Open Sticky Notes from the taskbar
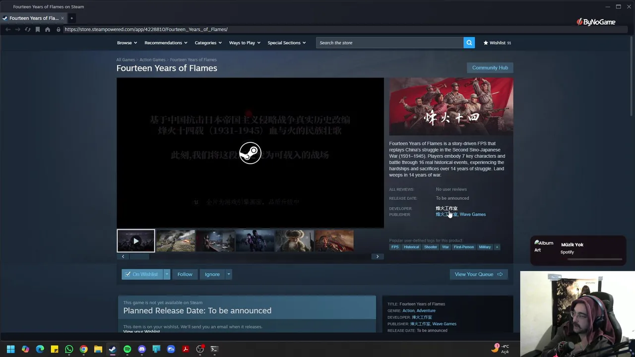The image size is (635, 357). point(55,349)
